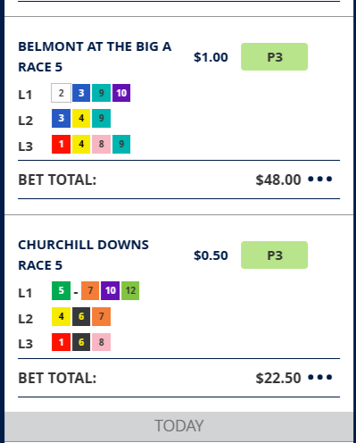This screenshot has width=356, height=443.
Task: Click the orange number 7 chip in Churchill L2
Action: click(101, 316)
